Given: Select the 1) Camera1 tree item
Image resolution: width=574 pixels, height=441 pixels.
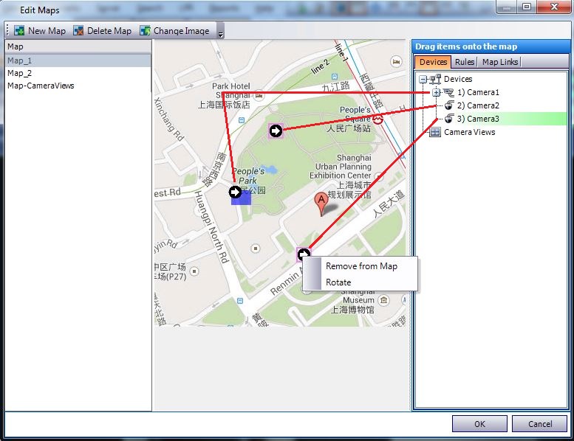Looking at the screenshot, I should [478, 92].
